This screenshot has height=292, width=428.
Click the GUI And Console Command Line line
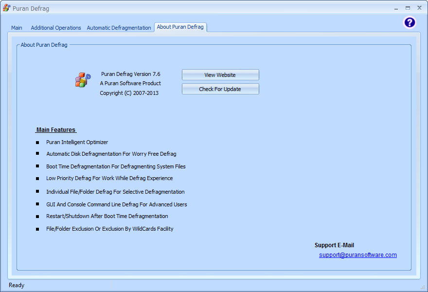coord(117,204)
